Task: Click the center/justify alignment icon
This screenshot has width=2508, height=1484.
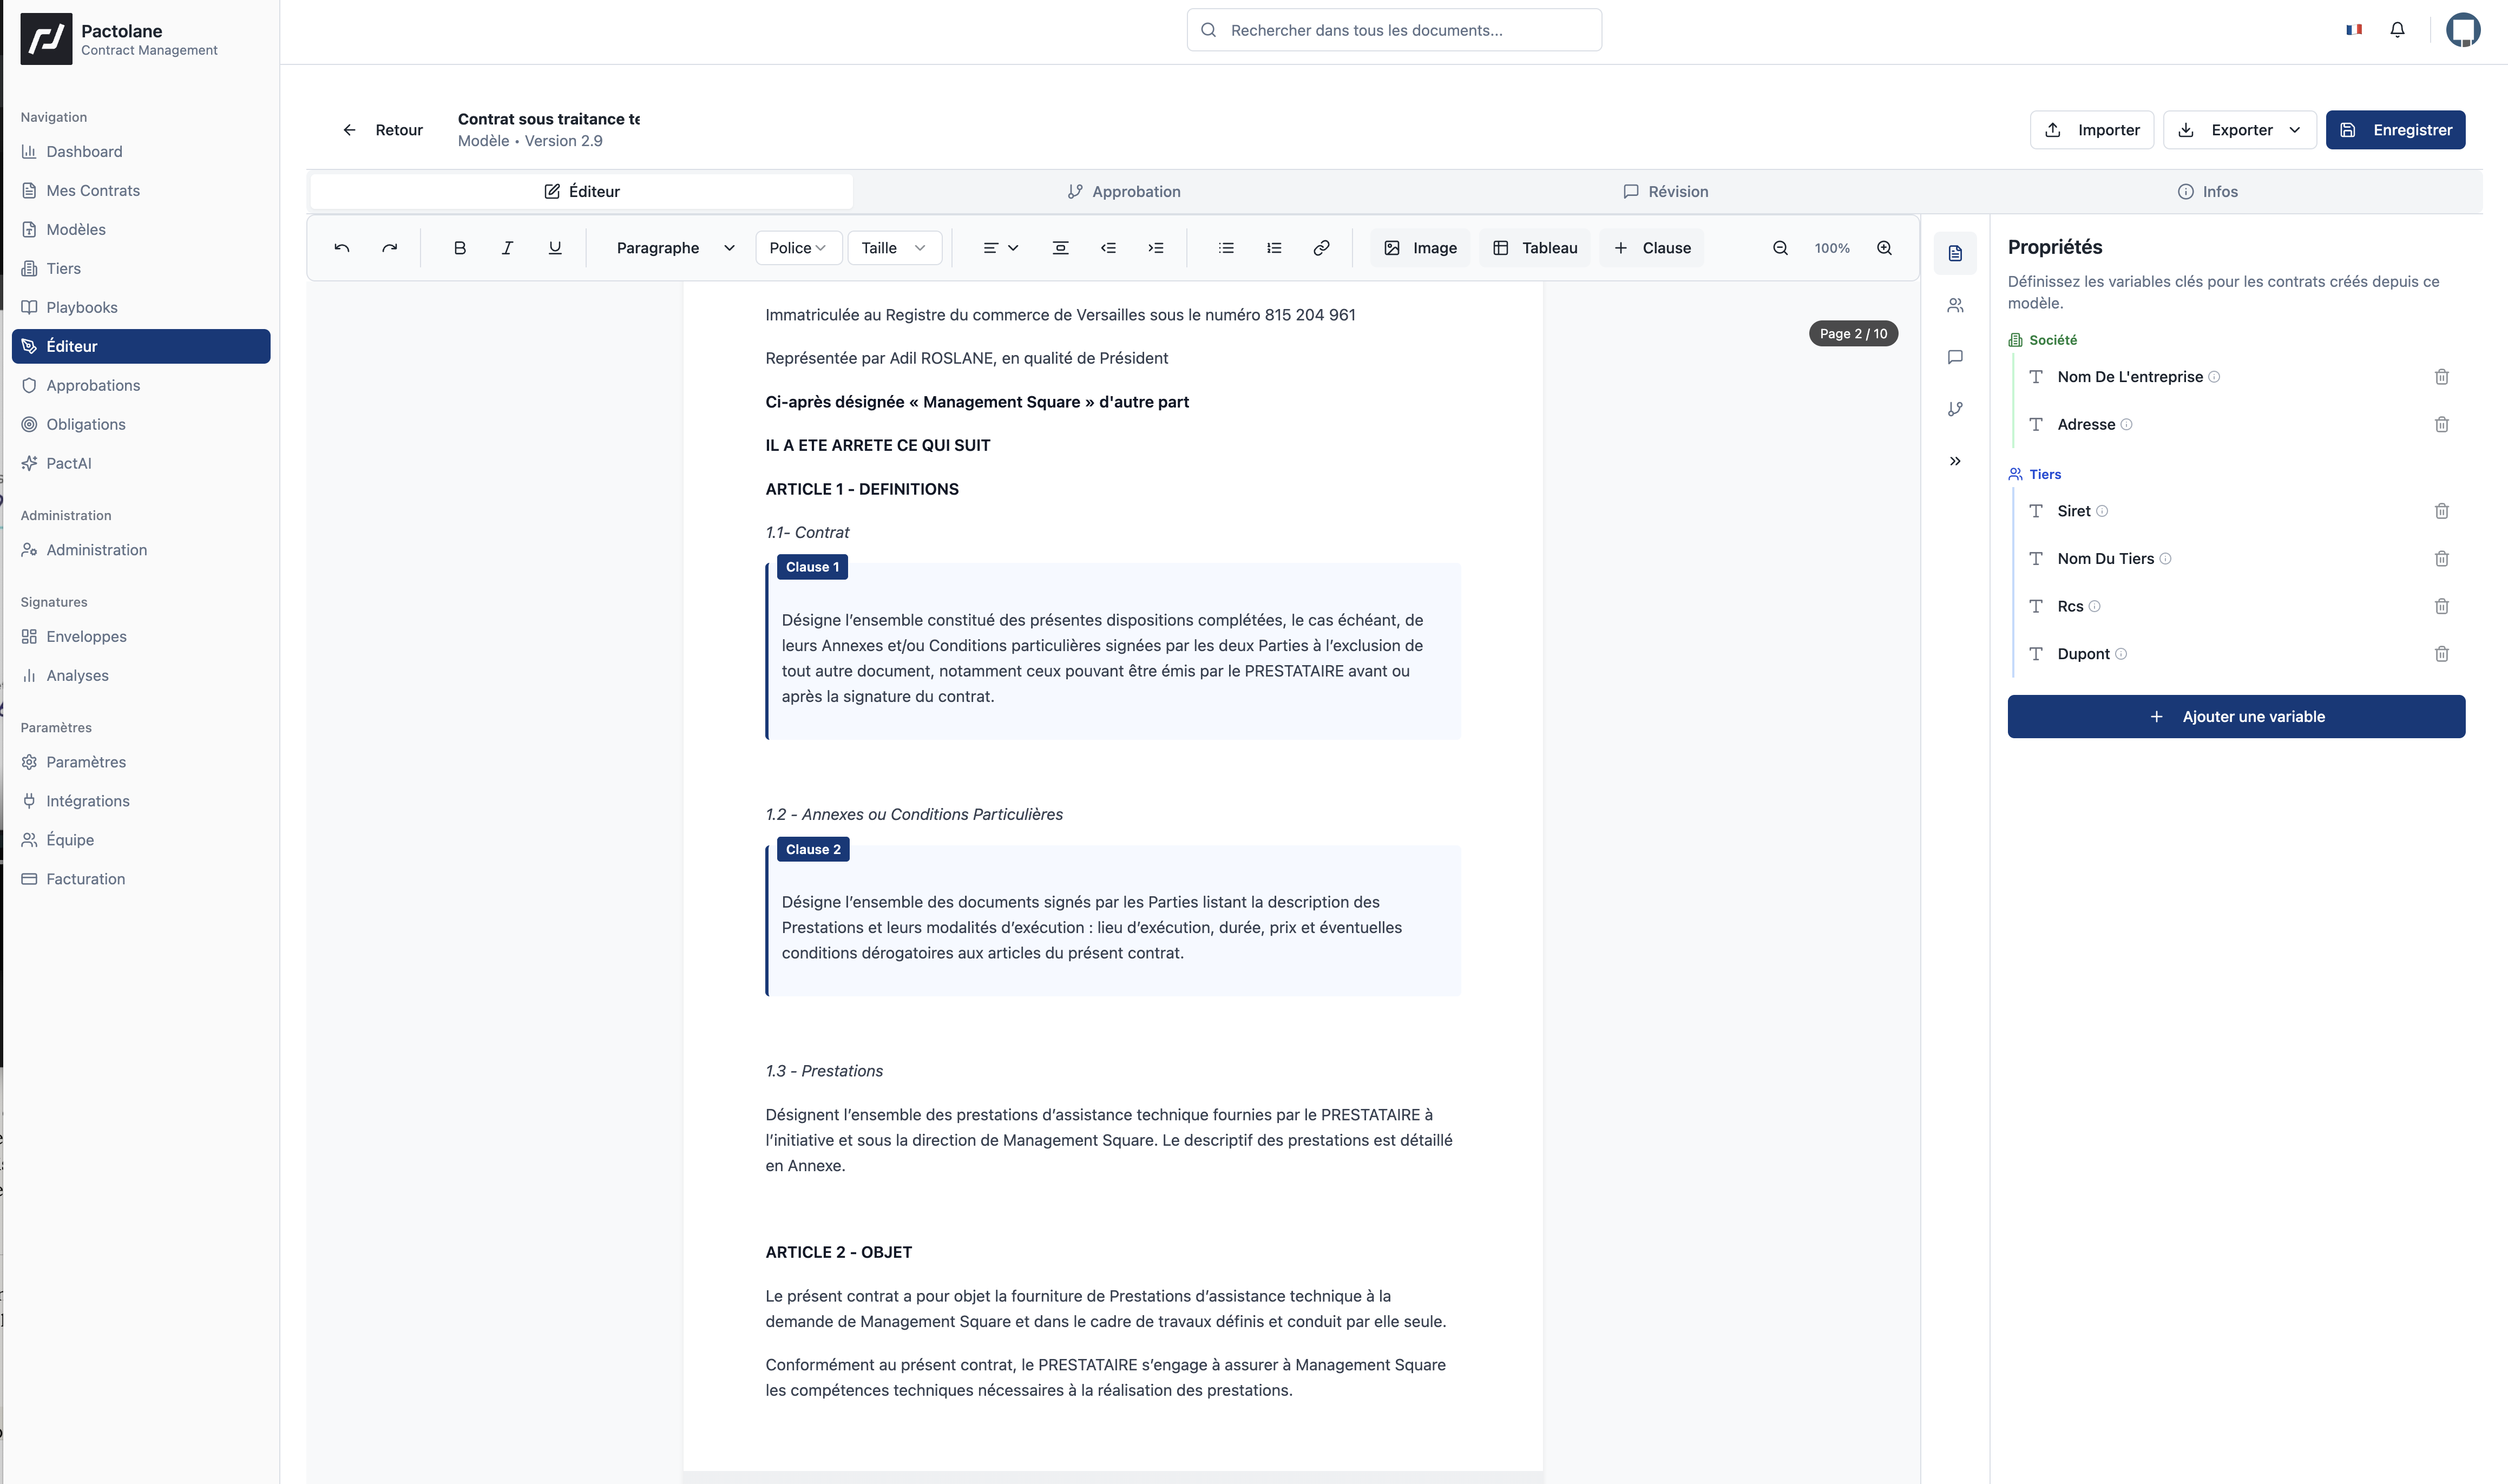Action: tap(1061, 248)
